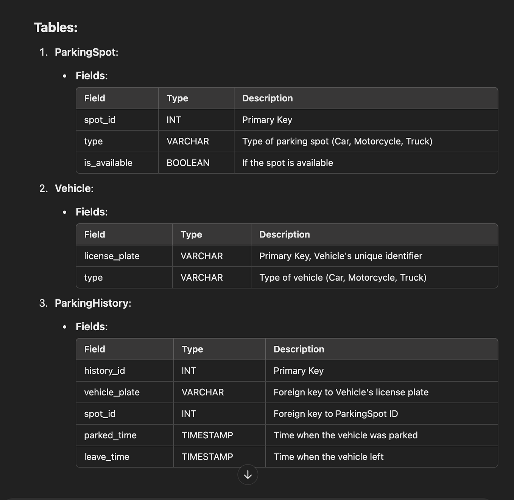Viewport: 514px width, 500px height.
Task: Click the "Type of parking spot" description cell
Action: click(337, 141)
